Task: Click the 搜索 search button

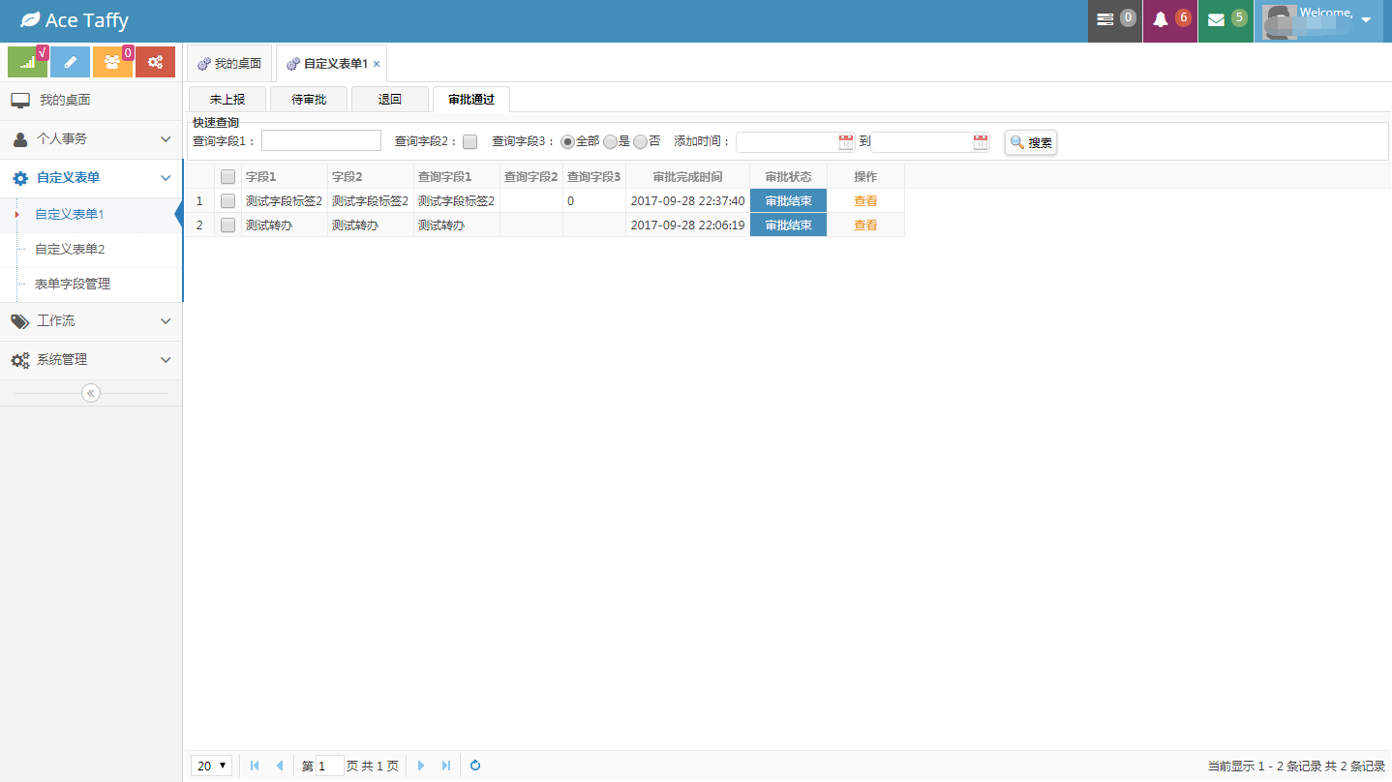Action: tap(1031, 142)
